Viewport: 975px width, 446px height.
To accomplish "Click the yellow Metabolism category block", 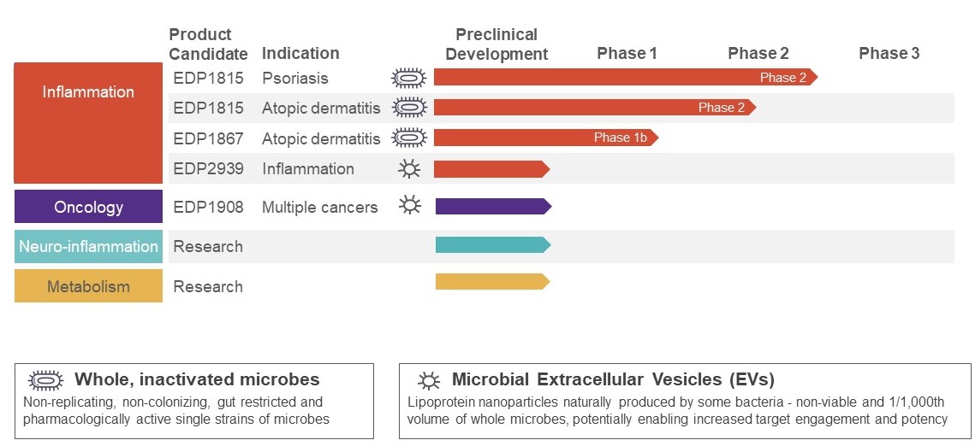I will point(88,286).
